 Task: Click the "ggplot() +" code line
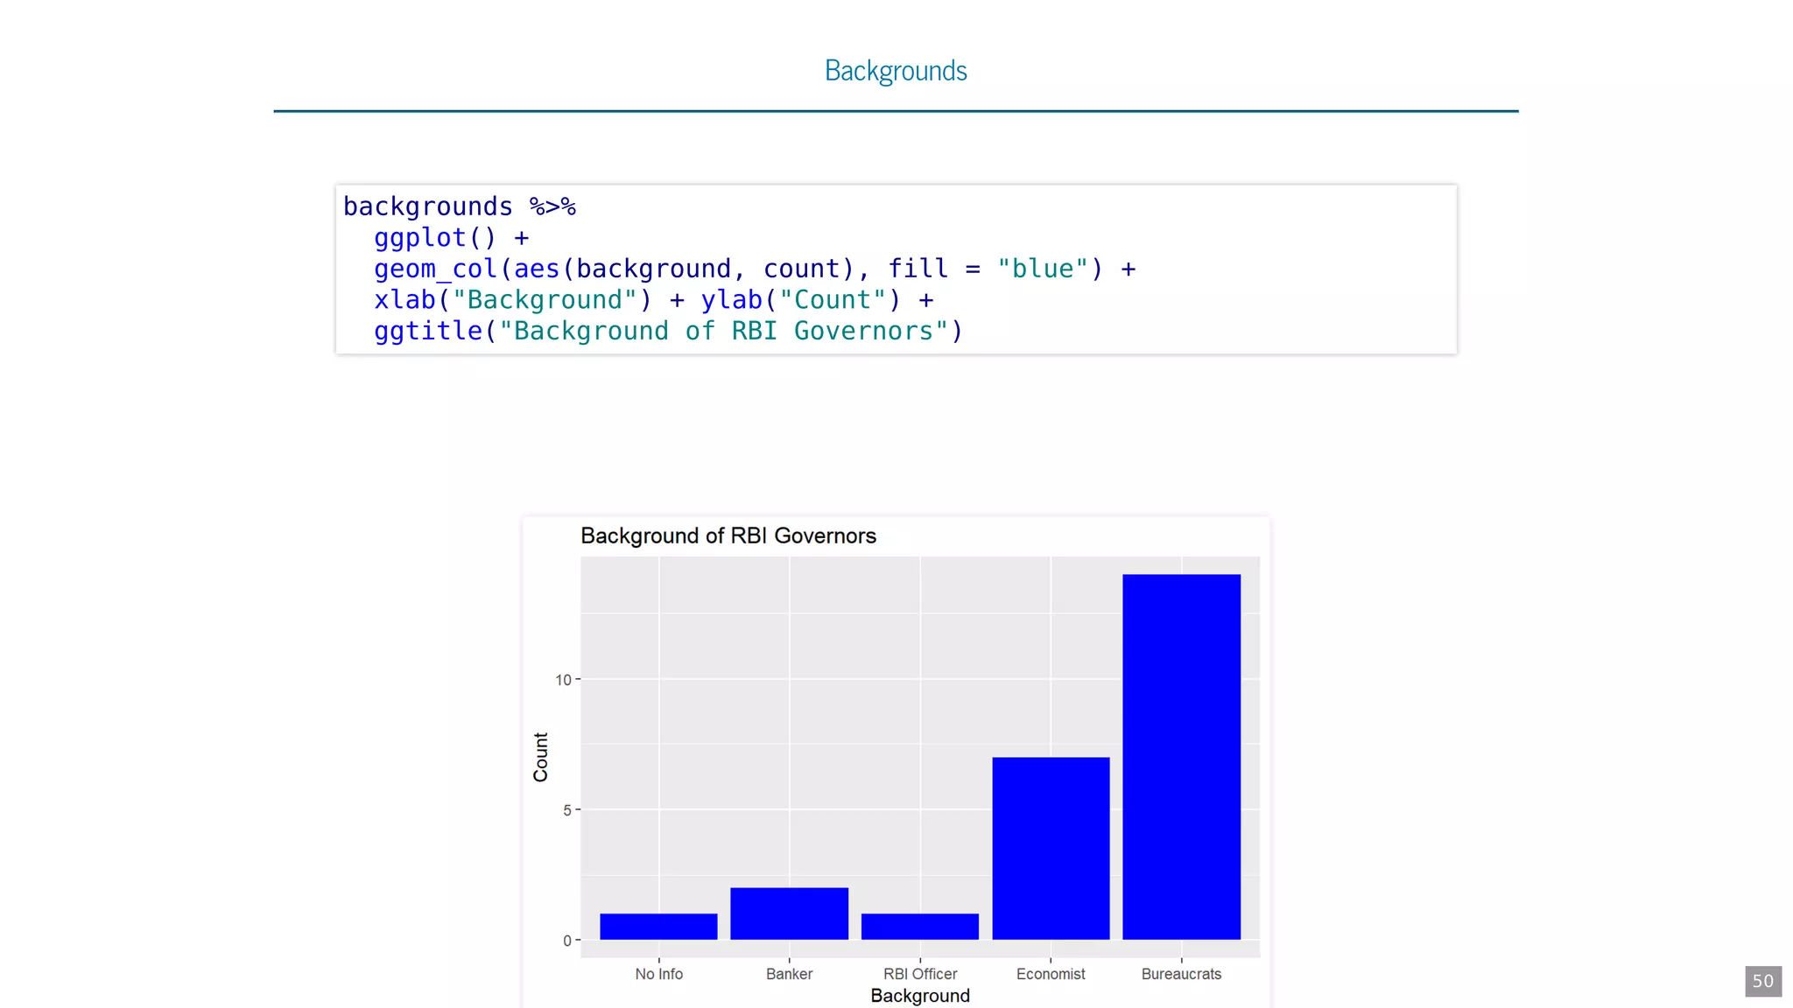pyautogui.click(x=452, y=238)
